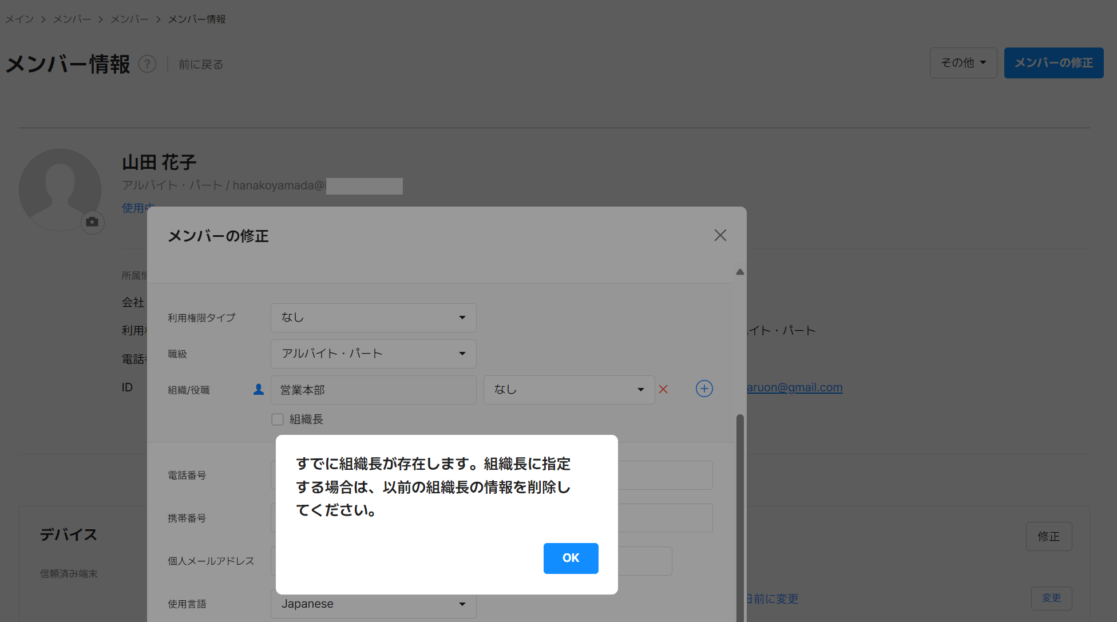Screen dimensions: 1117x622
Task: Navigate to メイン in the breadcrumb
Action: pyautogui.click(x=19, y=19)
